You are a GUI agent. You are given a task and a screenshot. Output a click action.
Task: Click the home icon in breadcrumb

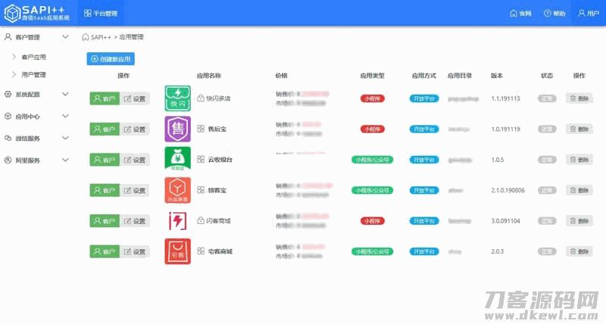85,36
